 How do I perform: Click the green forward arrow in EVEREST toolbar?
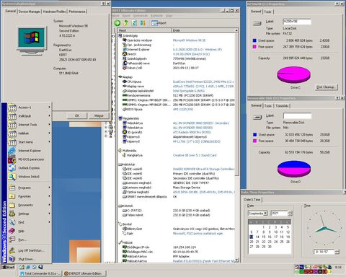tap(117, 23)
